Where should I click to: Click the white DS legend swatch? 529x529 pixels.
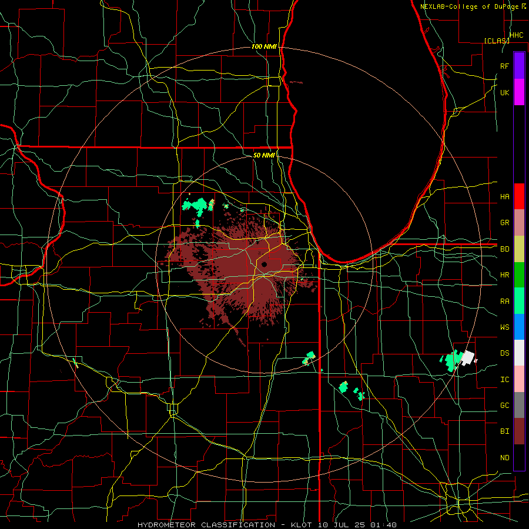click(519, 353)
